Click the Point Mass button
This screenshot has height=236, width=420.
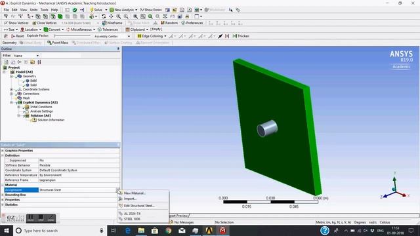coord(58,43)
